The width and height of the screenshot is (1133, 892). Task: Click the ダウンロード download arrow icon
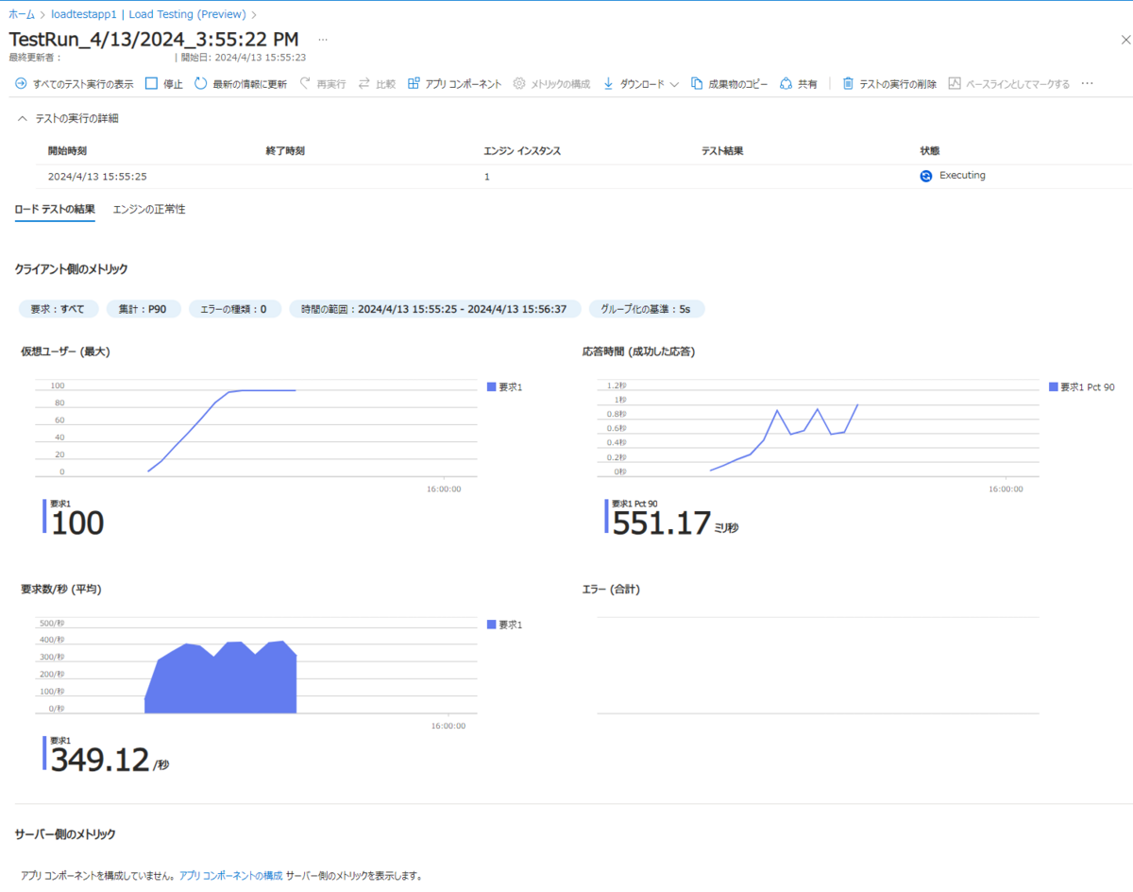click(608, 84)
